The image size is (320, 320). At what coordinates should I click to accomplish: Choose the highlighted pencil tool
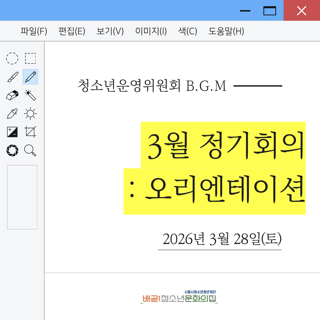[30, 77]
